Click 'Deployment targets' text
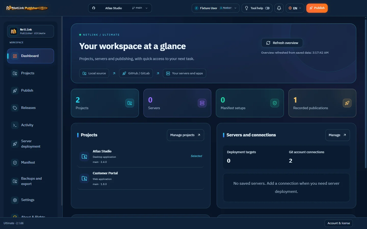Viewport: 367px width, 229px height. 241,152
